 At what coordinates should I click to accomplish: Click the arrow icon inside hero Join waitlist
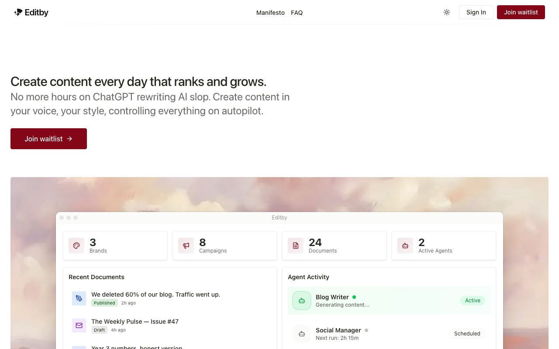tap(69, 139)
